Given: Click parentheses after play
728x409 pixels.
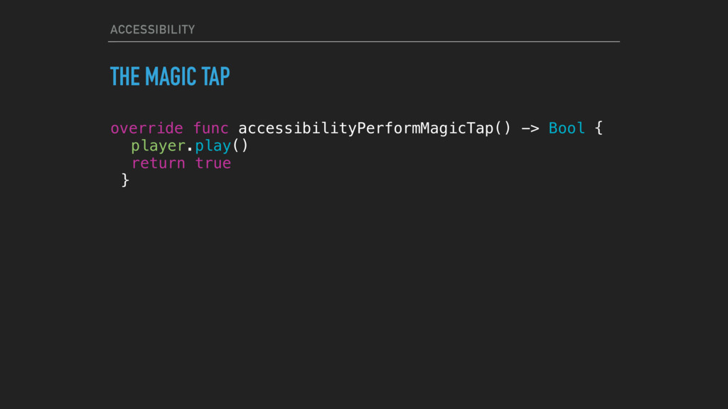Looking at the screenshot, I should point(240,146).
